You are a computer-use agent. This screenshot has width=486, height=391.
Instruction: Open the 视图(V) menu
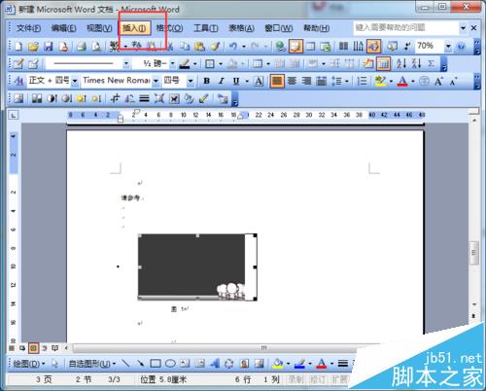(99, 28)
